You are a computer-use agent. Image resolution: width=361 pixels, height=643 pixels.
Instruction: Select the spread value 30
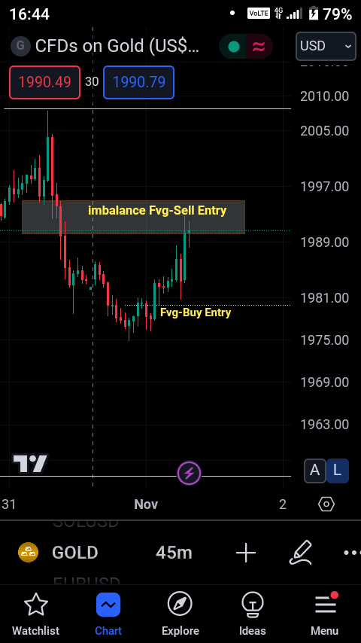(x=92, y=82)
